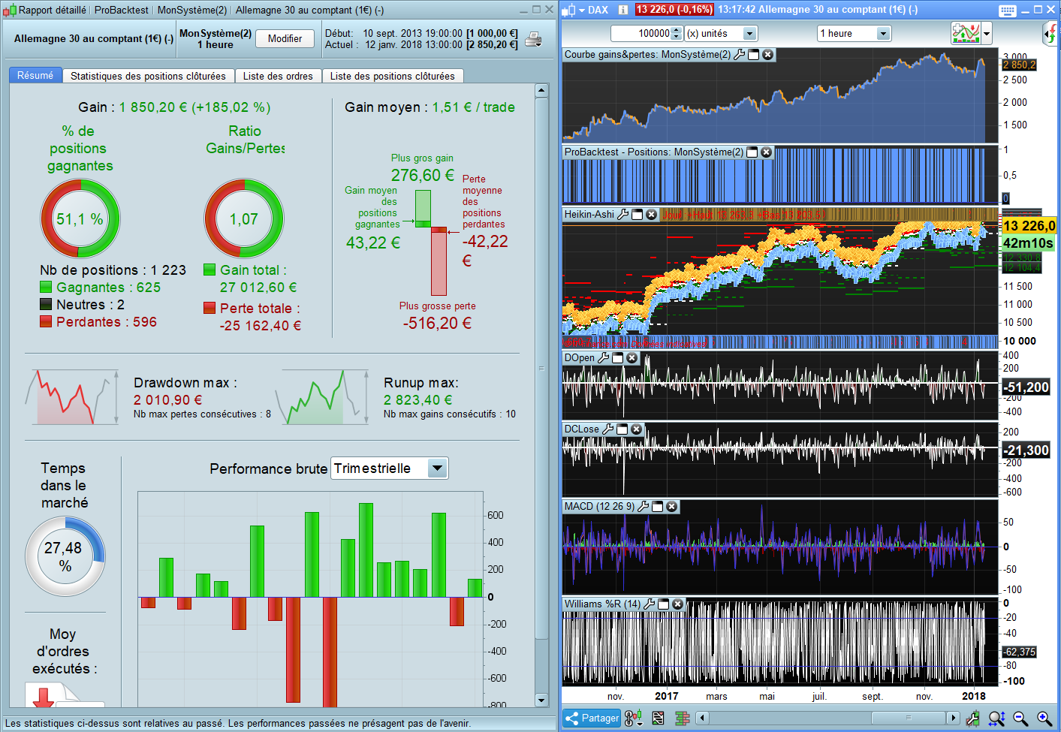Toggle maximize for the Heikin-Ashi panel
This screenshot has width=1061, height=732.
coord(638,215)
